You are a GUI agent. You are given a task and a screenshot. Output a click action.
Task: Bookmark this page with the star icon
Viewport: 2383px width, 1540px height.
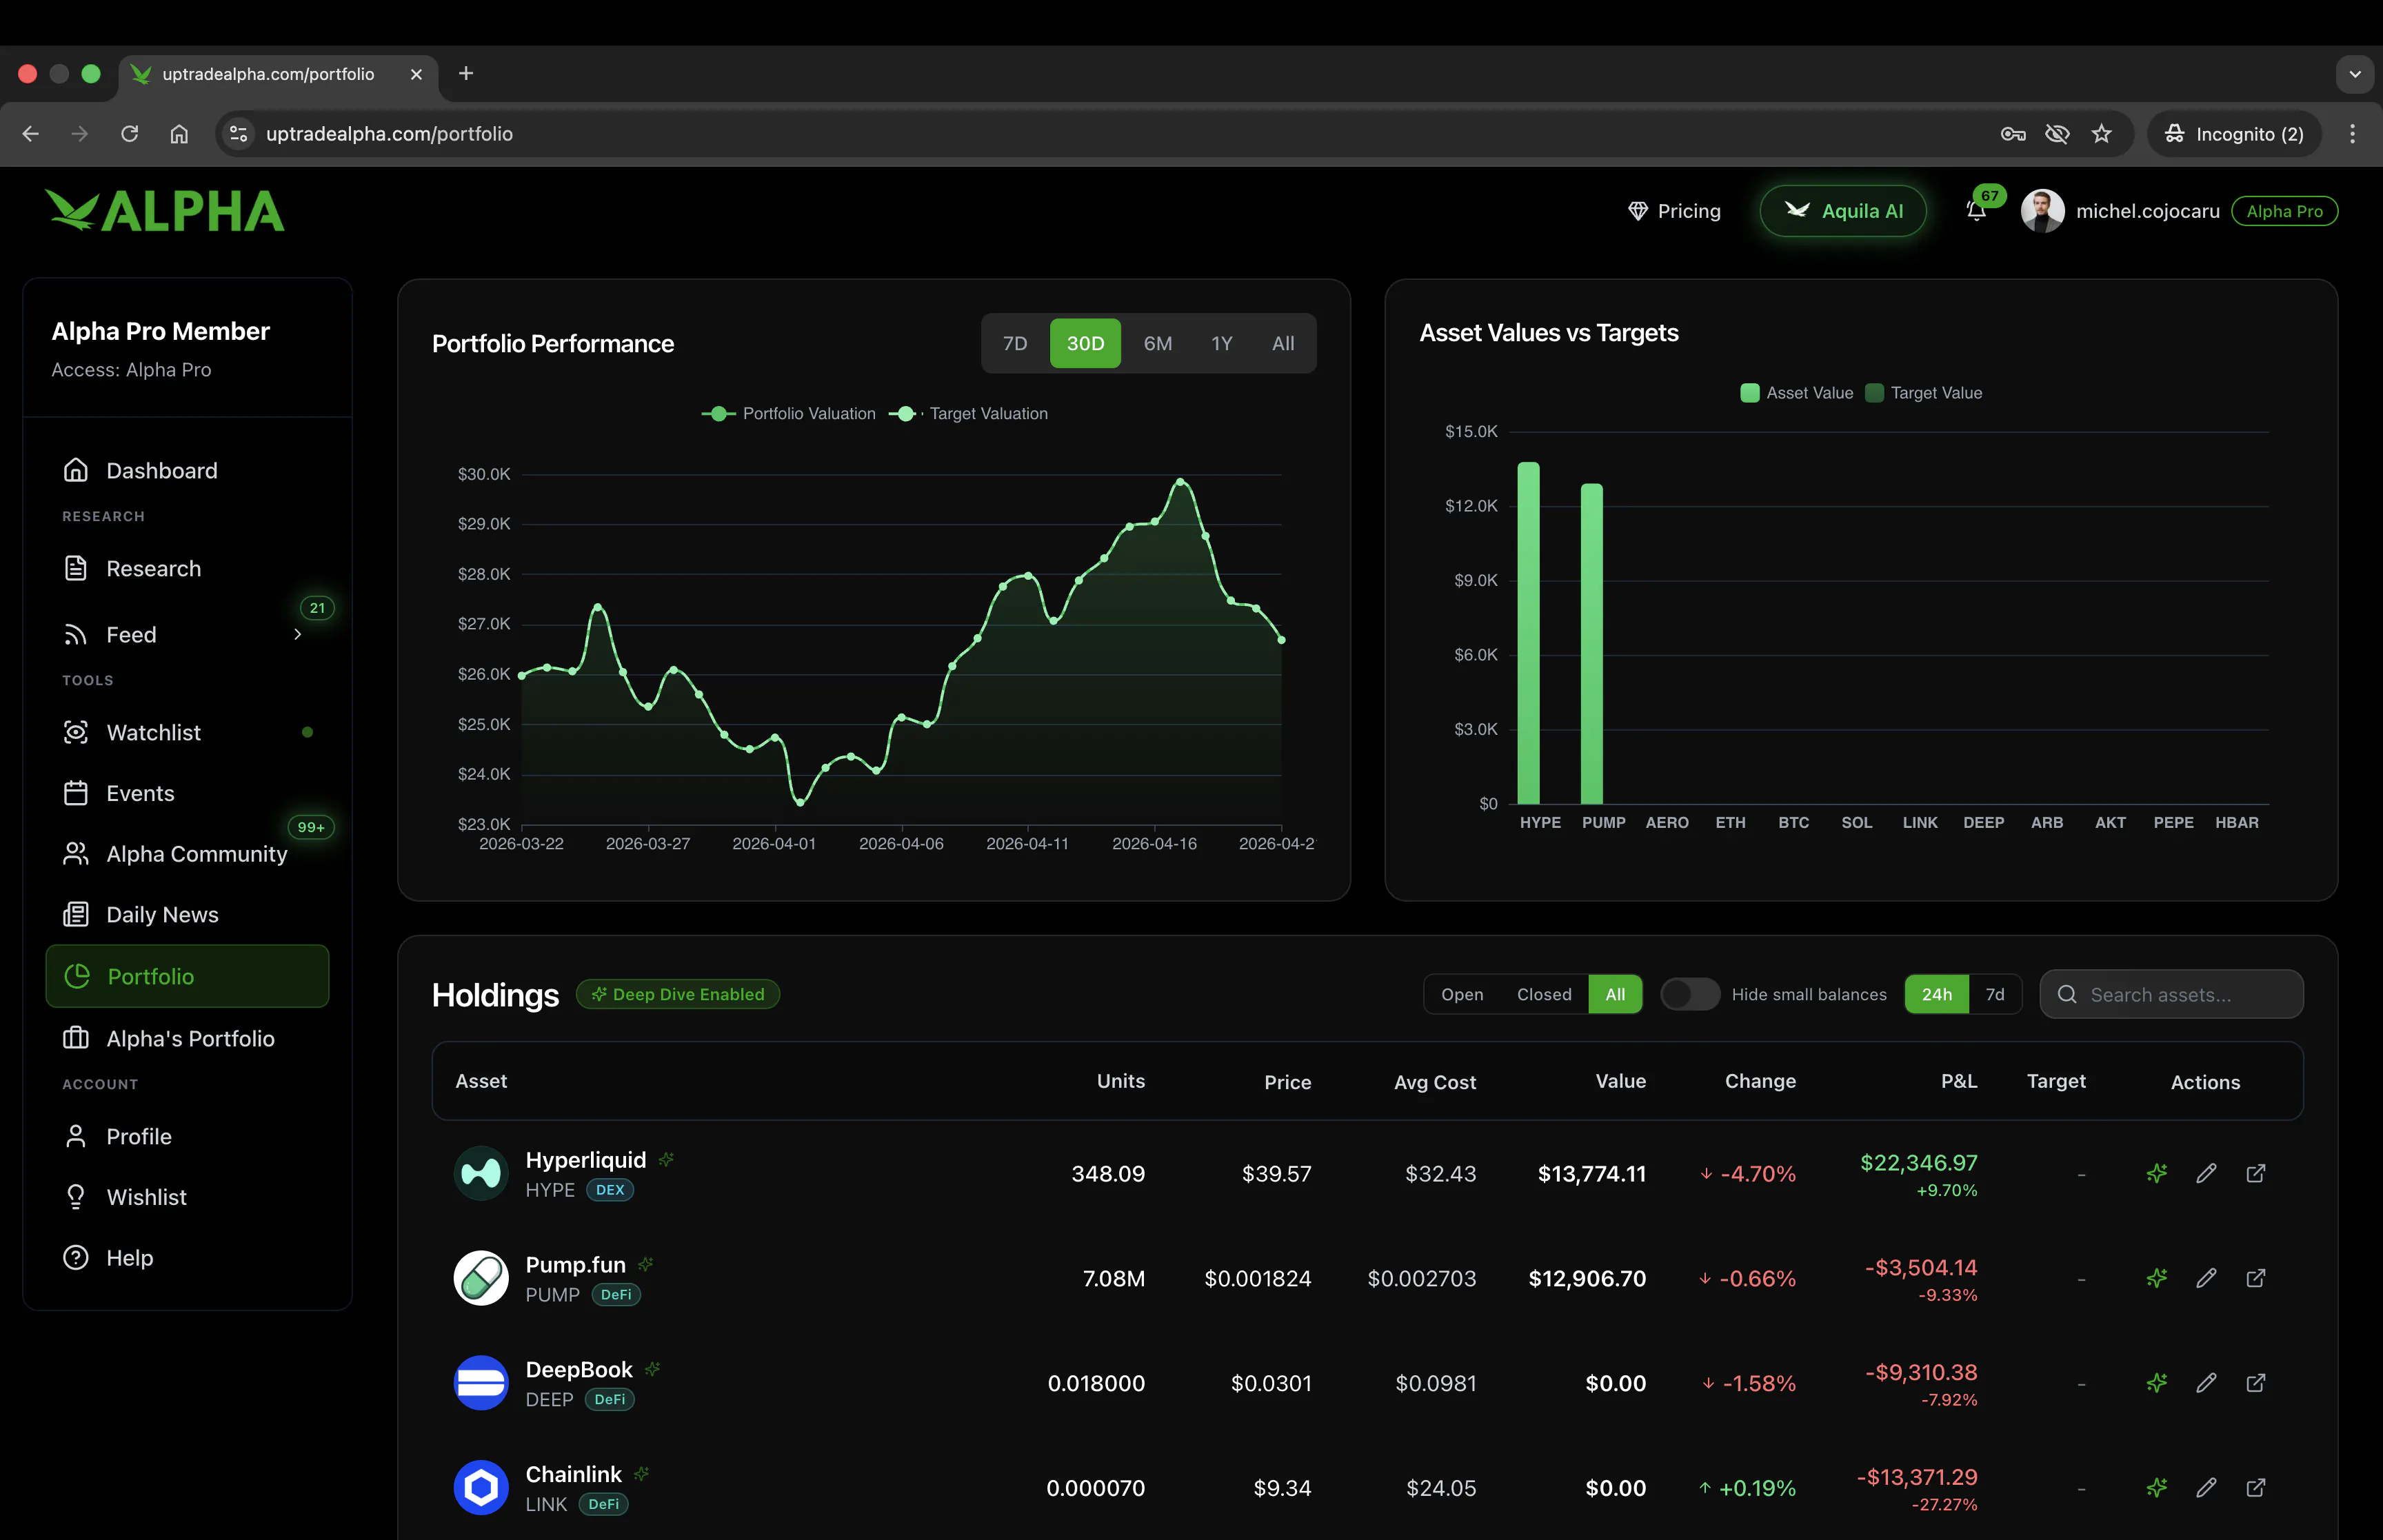pos(2102,134)
